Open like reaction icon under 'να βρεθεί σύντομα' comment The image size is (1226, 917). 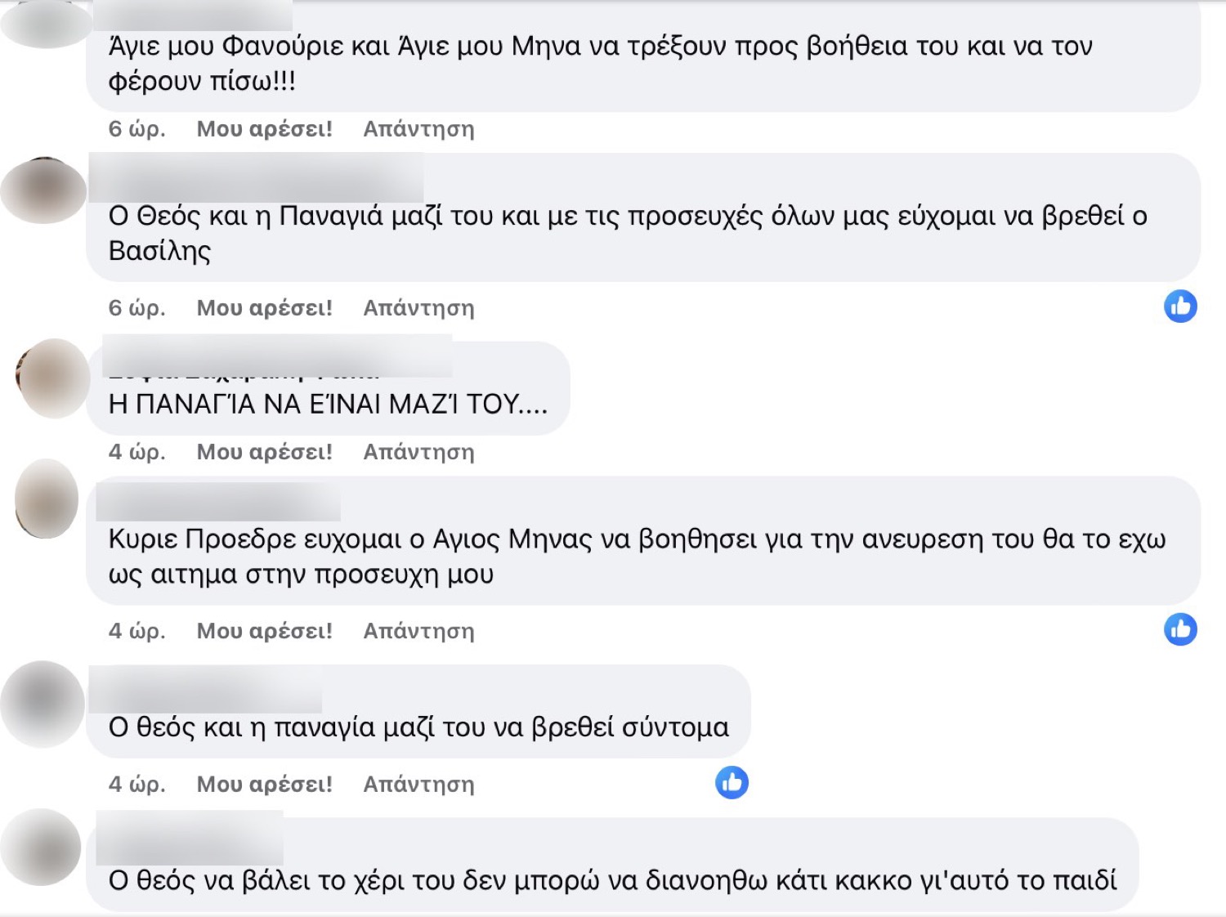(x=732, y=783)
